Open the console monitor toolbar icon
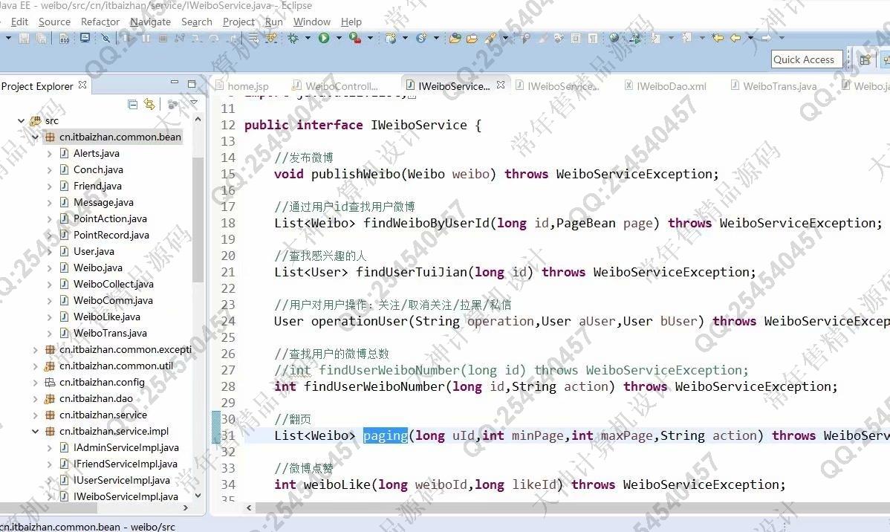 pyautogui.click(x=85, y=38)
